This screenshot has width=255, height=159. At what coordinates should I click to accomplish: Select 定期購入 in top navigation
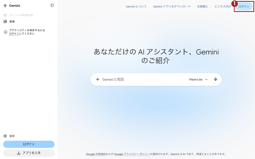(x=203, y=6)
